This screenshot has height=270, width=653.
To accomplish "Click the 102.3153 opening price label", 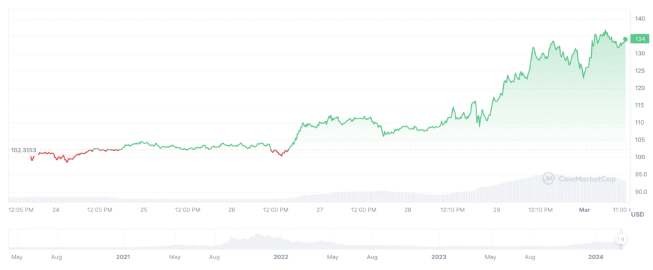I will 24,150.
